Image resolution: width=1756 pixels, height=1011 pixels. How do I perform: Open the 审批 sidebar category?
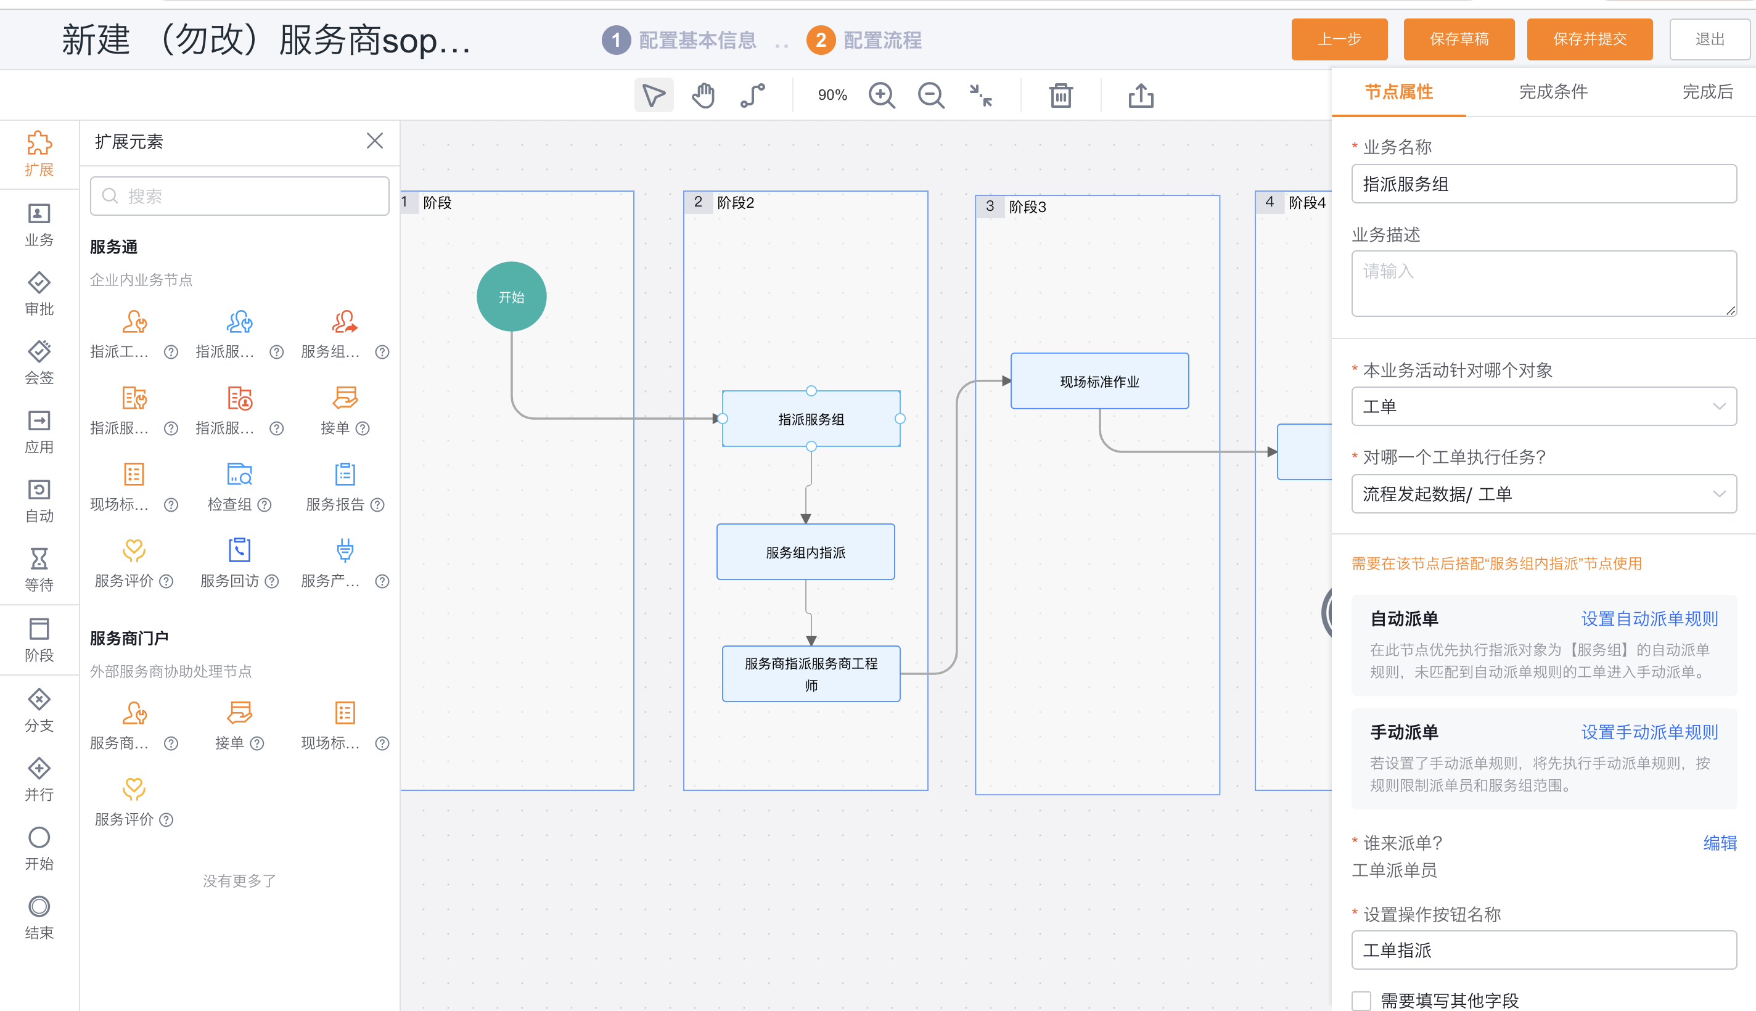pyautogui.click(x=39, y=293)
